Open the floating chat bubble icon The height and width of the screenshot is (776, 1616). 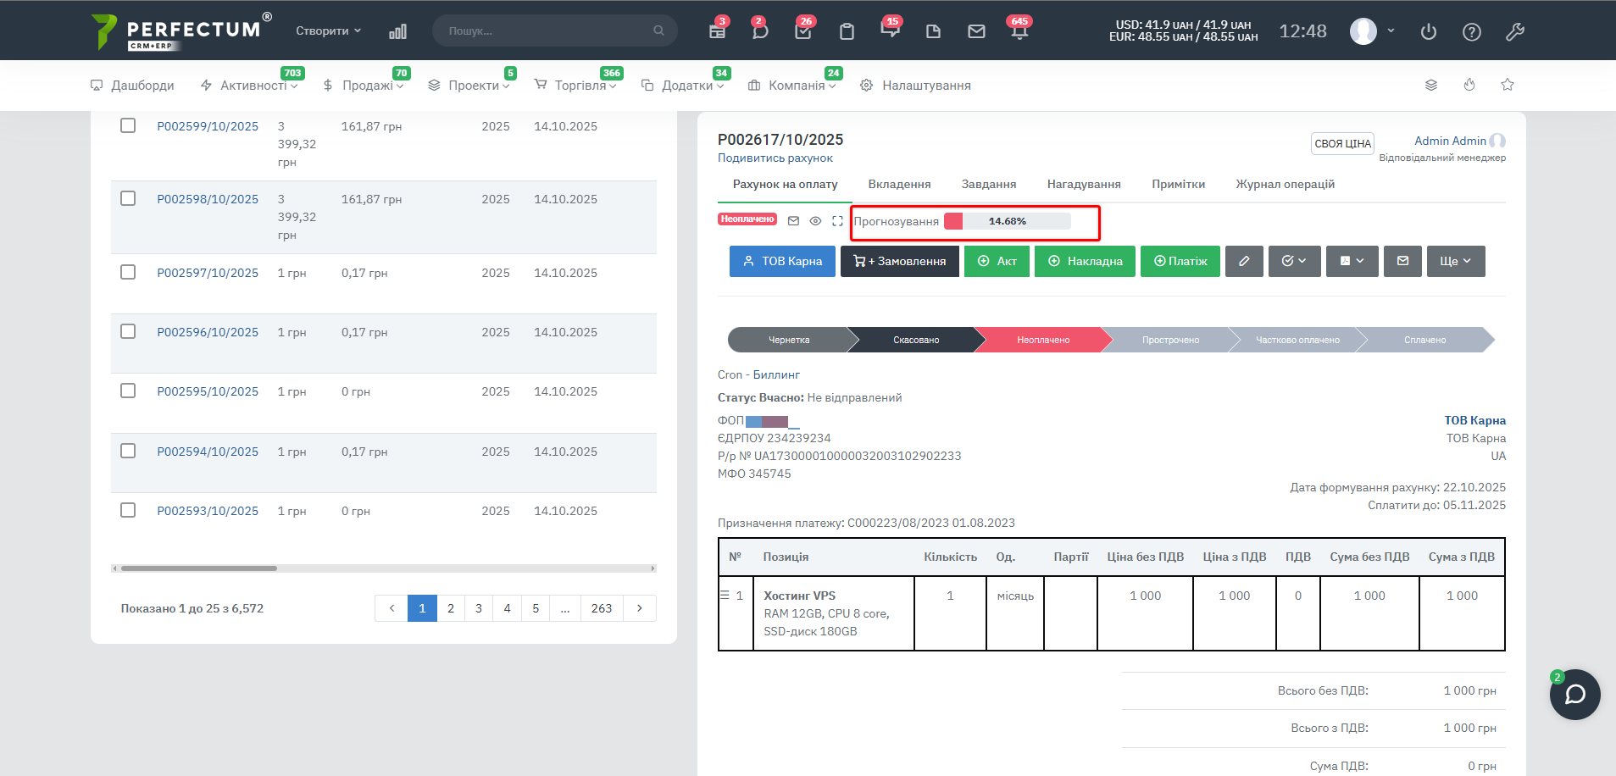(1574, 695)
